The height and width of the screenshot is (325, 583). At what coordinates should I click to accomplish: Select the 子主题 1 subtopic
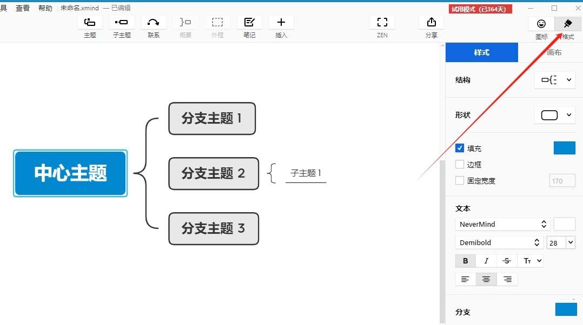(x=306, y=173)
